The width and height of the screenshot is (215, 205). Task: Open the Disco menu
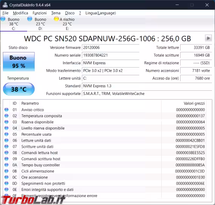(x=70, y=13)
